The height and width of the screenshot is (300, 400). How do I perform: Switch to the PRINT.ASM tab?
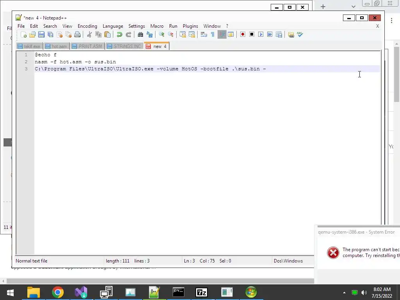tap(87, 46)
